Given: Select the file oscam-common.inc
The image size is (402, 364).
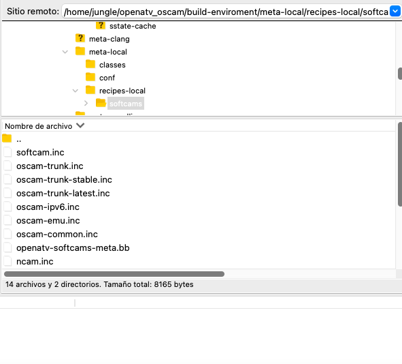Looking at the screenshot, I should pos(57,234).
